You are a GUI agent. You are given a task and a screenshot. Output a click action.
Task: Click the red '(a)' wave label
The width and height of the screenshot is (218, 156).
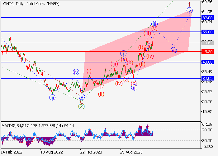pyautogui.click(x=126, y=80)
